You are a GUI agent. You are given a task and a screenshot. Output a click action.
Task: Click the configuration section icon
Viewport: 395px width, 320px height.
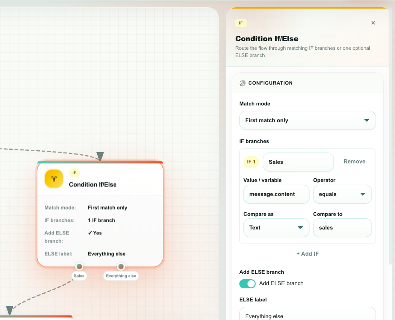(243, 83)
